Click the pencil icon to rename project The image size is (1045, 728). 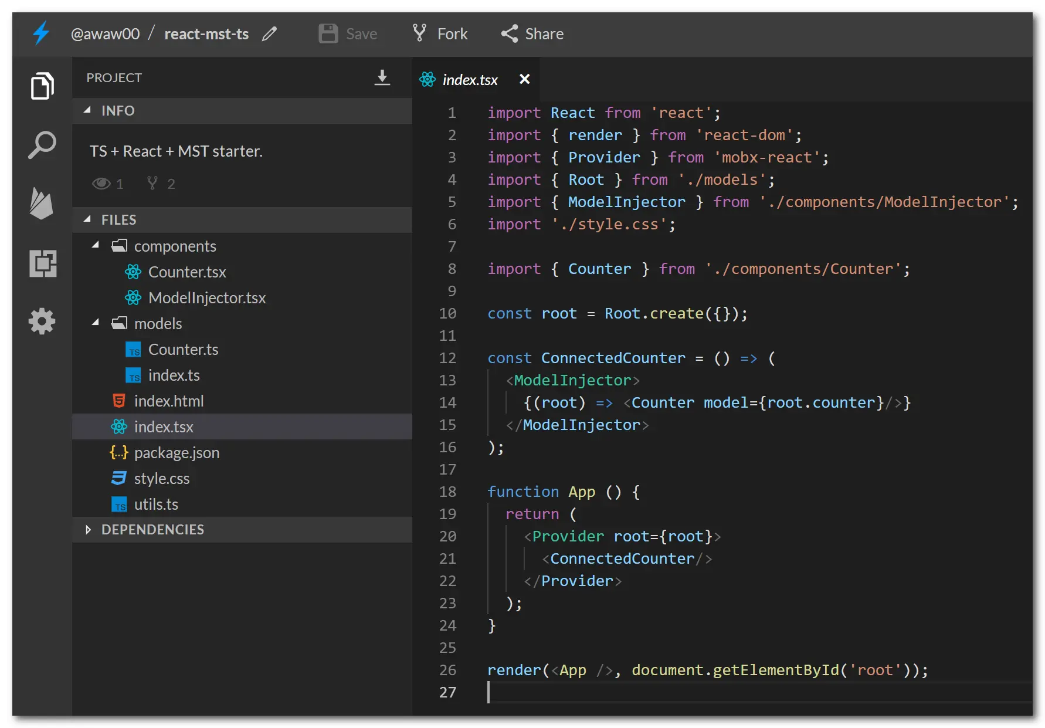(269, 34)
